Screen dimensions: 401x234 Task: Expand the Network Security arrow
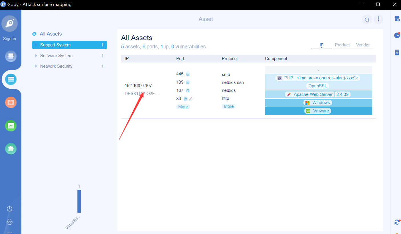36,66
